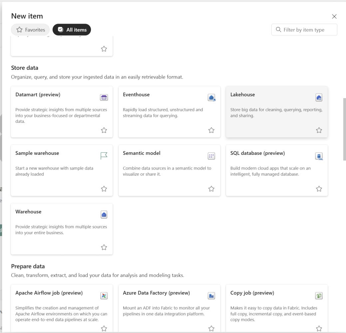Image resolution: width=346 pixels, height=333 pixels.
Task: Select the All items tab
Action: point(72,30)
